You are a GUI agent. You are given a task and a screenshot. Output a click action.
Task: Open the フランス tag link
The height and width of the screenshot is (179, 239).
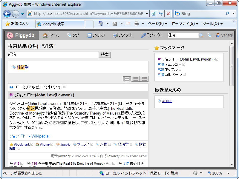83,144
